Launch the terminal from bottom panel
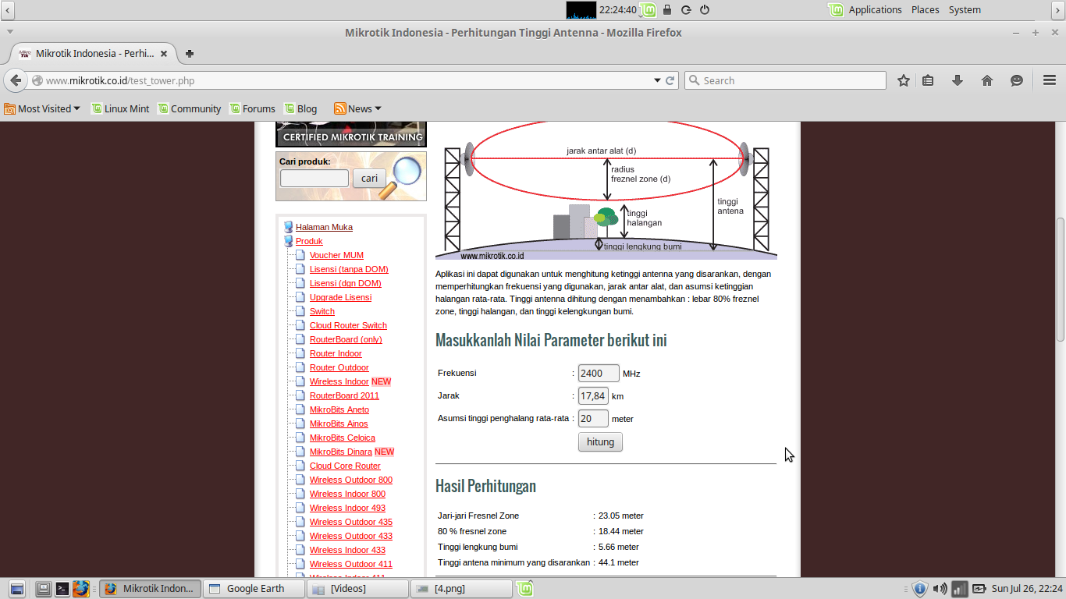1066x599 pixels. pos(63,589)
